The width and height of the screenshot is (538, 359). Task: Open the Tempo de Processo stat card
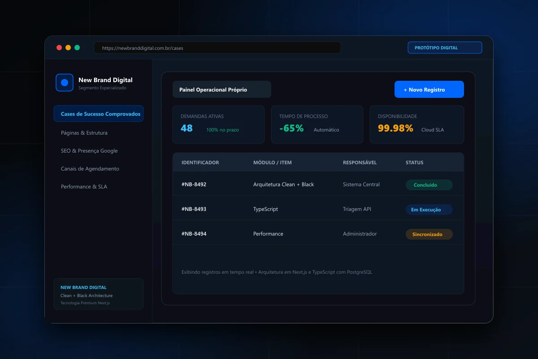pos(317,124)
